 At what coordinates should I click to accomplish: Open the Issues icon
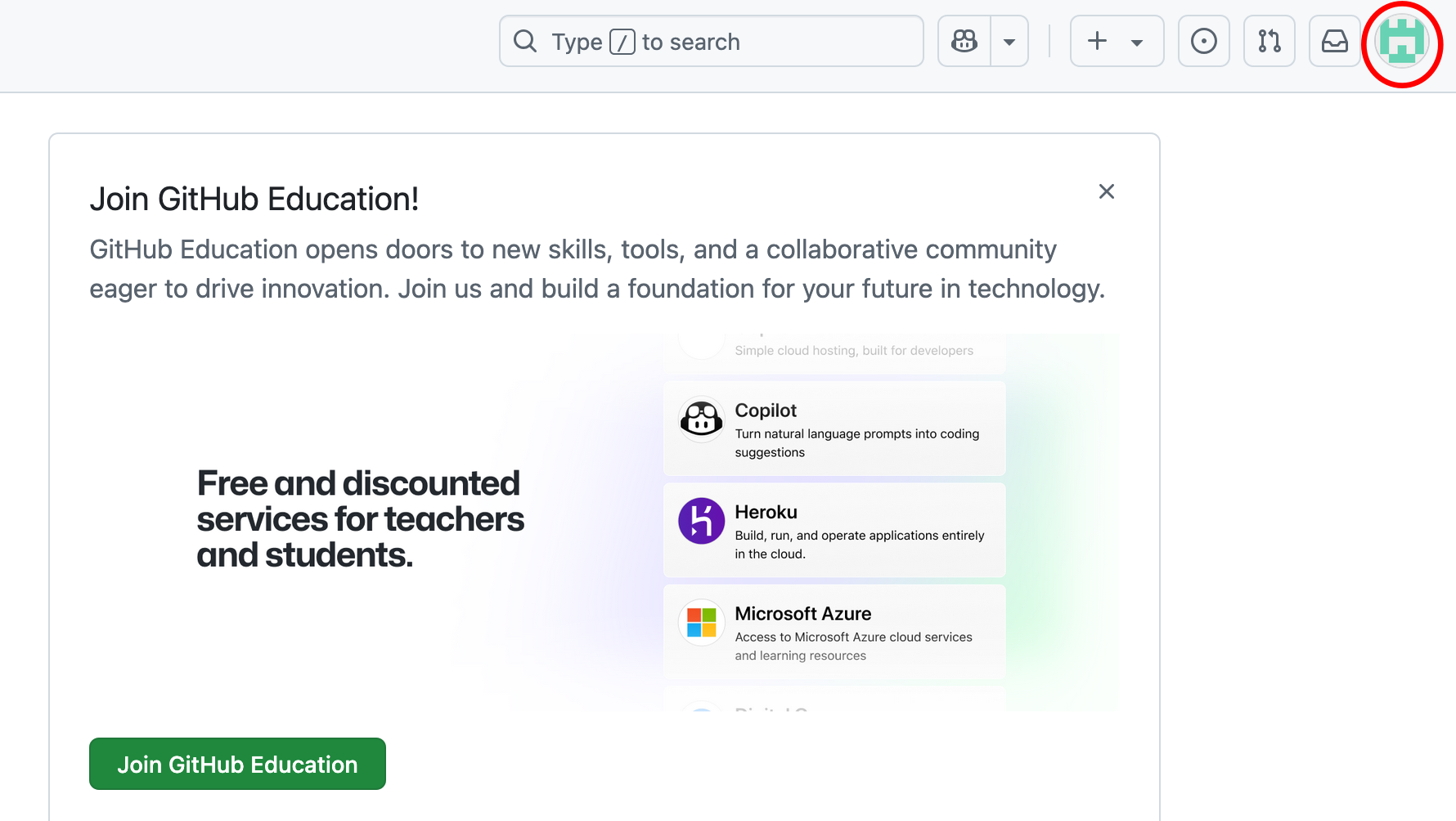[1203, 41]
